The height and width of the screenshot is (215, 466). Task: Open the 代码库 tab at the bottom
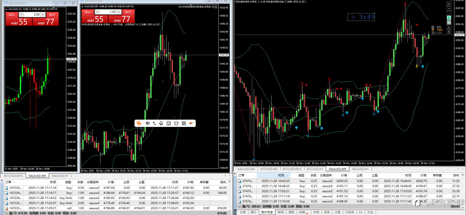coord(349,212)
